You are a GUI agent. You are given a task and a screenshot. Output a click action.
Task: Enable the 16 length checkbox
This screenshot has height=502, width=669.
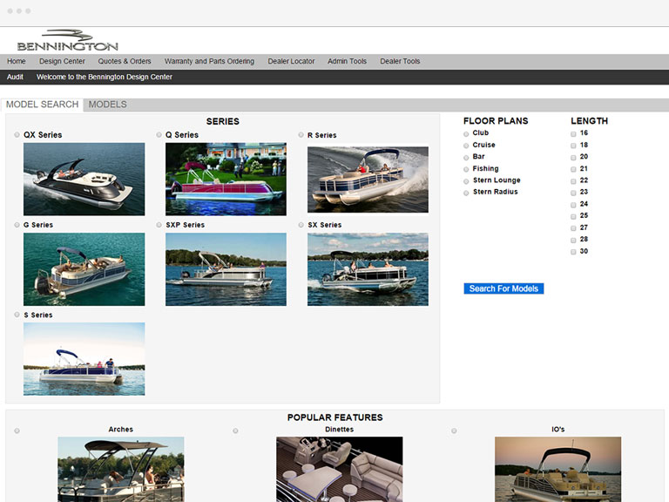573,133
